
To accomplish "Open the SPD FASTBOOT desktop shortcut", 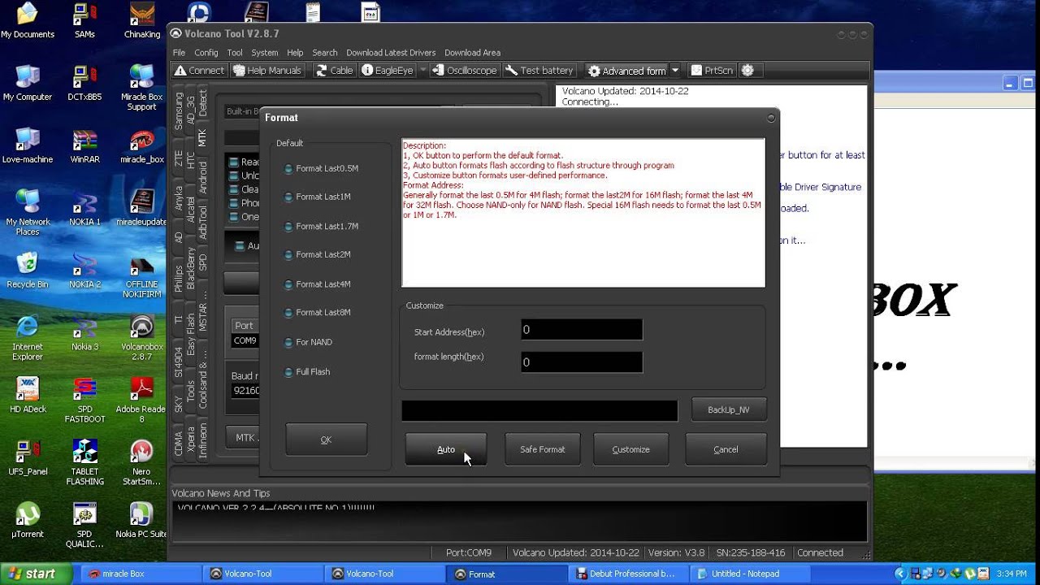I will (x=84, y=400).
